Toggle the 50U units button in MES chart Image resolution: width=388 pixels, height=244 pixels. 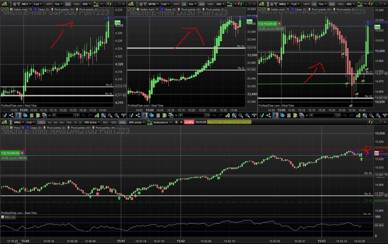(x=68, y=4)
